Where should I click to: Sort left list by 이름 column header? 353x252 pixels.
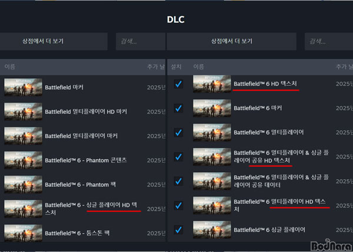(9, 67)
